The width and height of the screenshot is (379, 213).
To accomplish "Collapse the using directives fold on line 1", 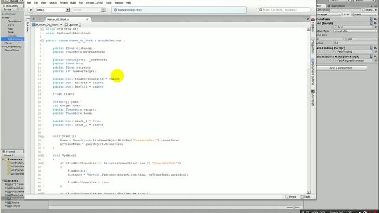I will [x=43, y=29].
